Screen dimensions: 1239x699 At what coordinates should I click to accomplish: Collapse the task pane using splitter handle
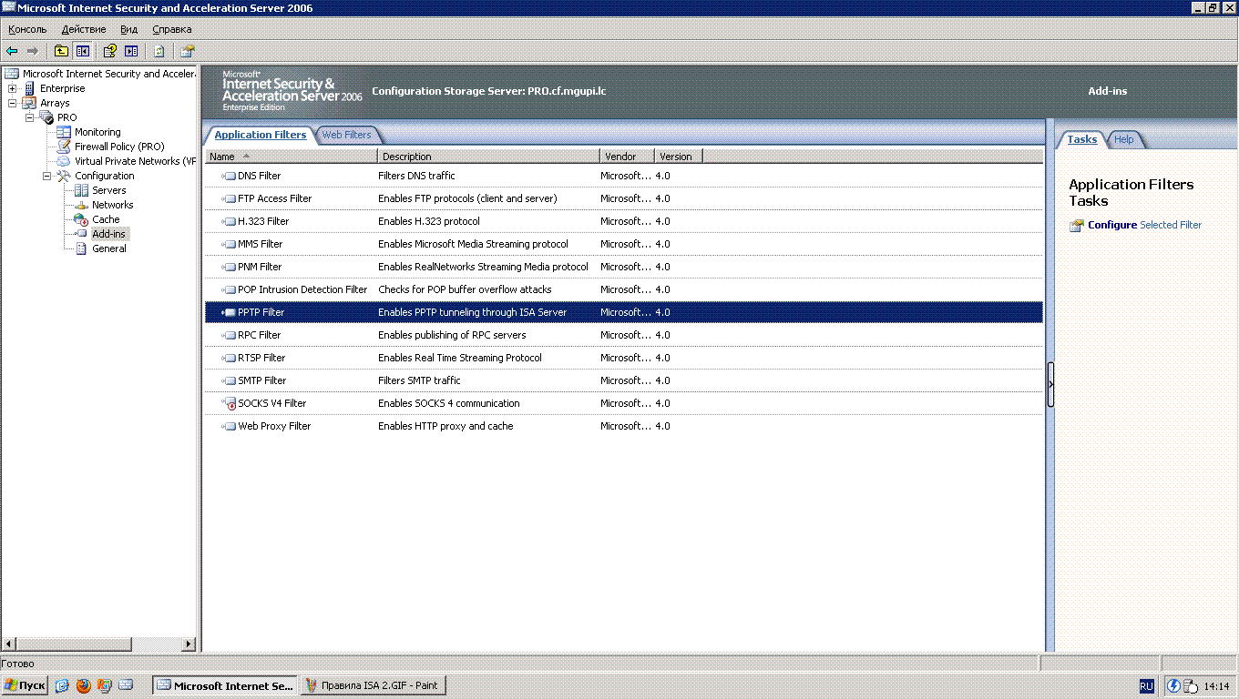[x=1050, y=384]
